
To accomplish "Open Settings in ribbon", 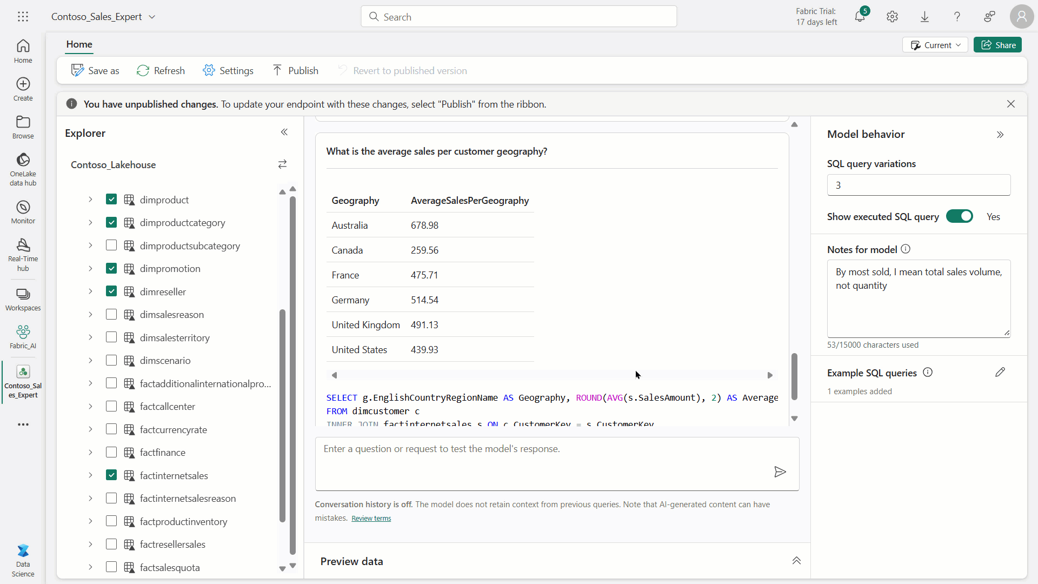I will point(228,70).
